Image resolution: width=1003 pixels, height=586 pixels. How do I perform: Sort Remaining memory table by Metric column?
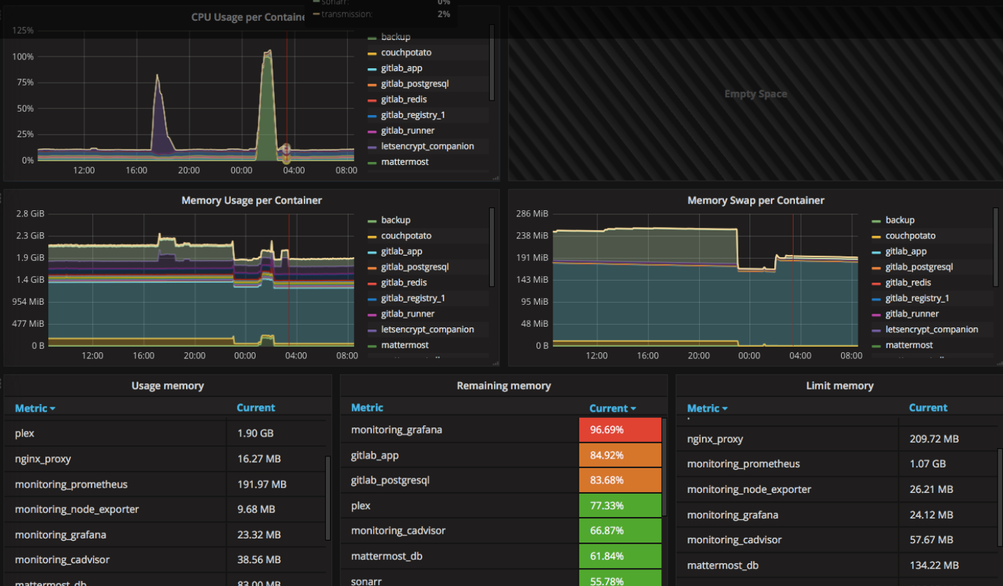(x=367, y=407)
